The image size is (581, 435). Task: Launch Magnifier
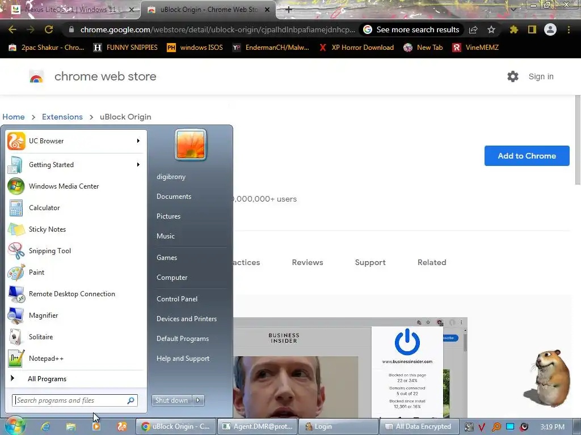[76, 315]
